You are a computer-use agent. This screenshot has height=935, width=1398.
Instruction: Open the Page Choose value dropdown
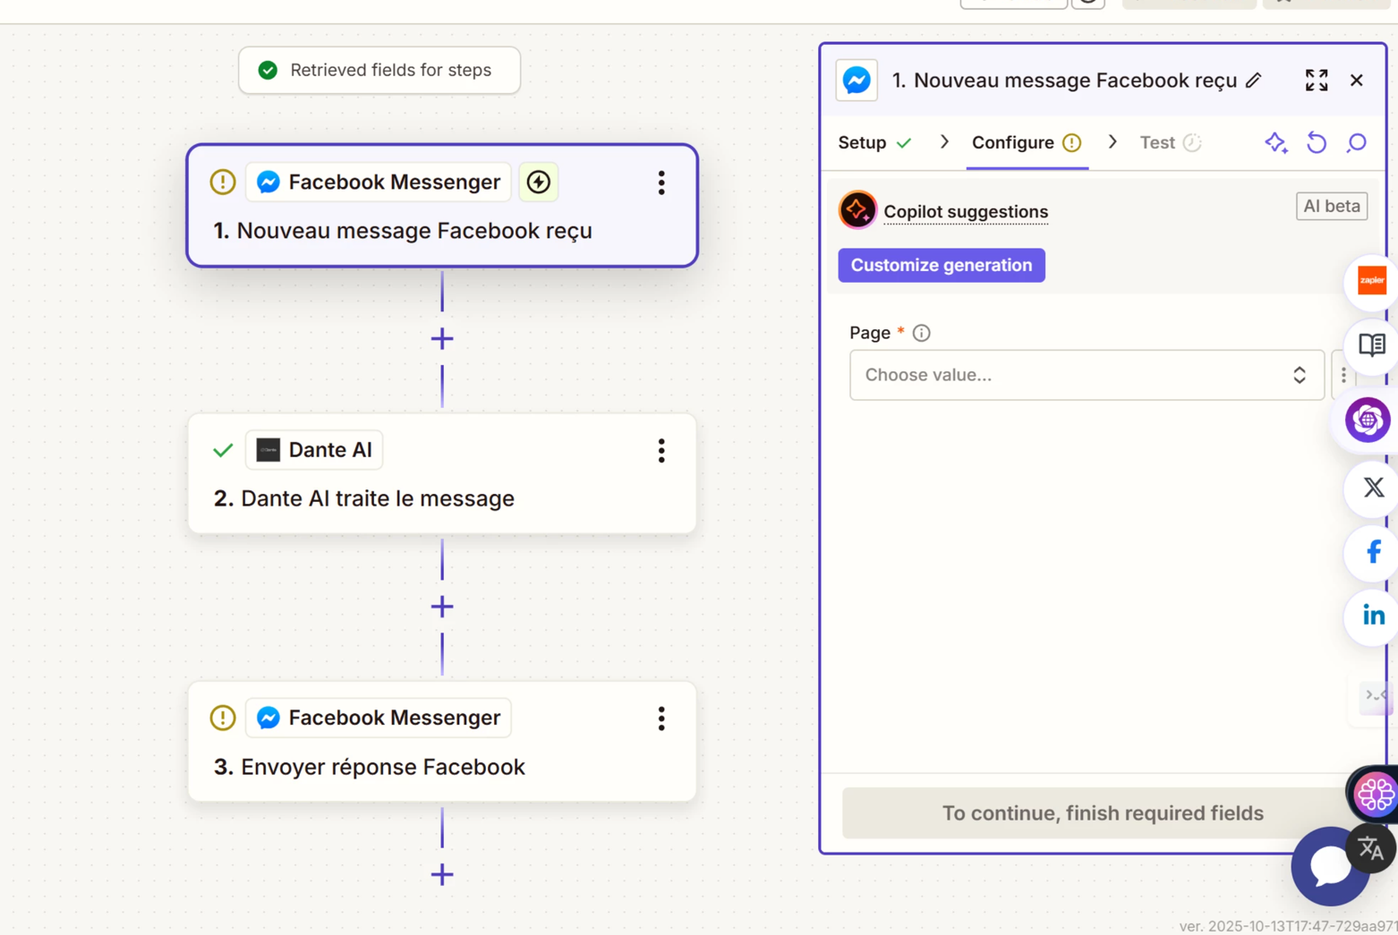(x=1086, y=375)
